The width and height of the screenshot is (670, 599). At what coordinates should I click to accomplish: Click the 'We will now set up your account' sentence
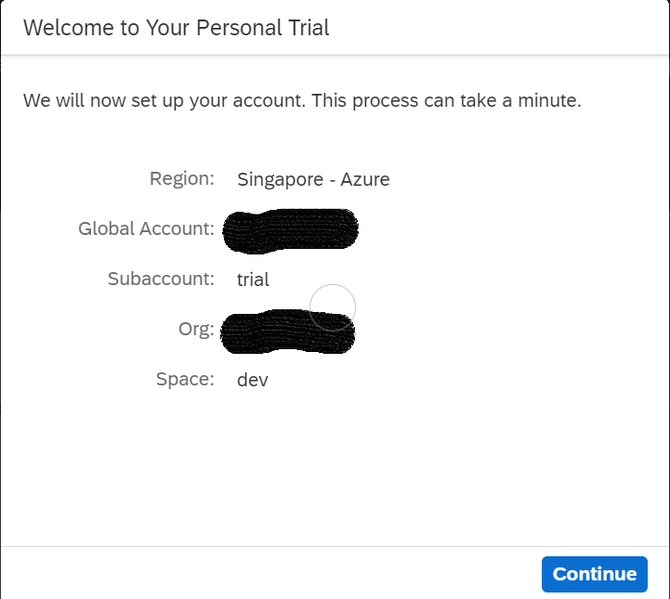pyautogui.click(x=164, y=101)
